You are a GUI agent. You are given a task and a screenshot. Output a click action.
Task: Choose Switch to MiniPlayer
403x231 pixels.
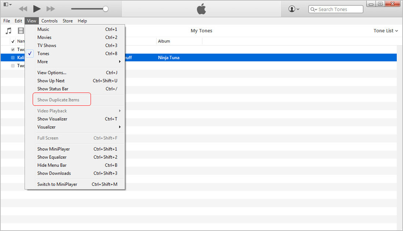point(75,184)
